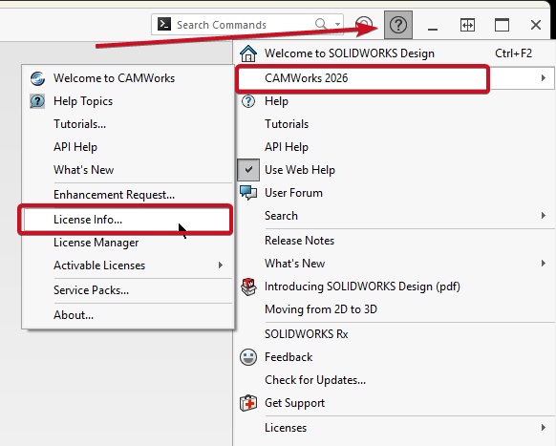Open What's New in the CAMWorks submenu
The image size is (556, 446).
(x=84, y=170)
